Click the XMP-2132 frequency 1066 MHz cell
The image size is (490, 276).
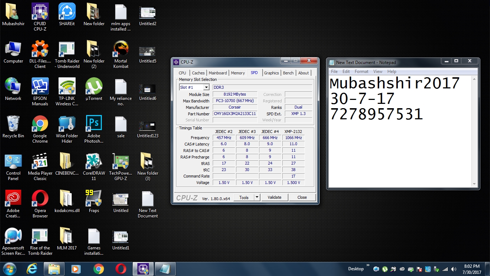(293, 138)
